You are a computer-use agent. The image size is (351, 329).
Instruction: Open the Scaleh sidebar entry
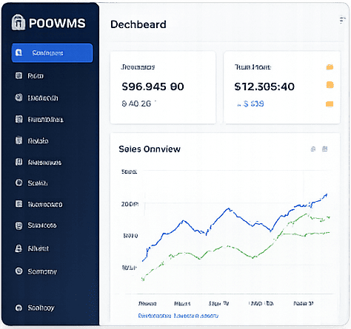[x=31, y=183]
